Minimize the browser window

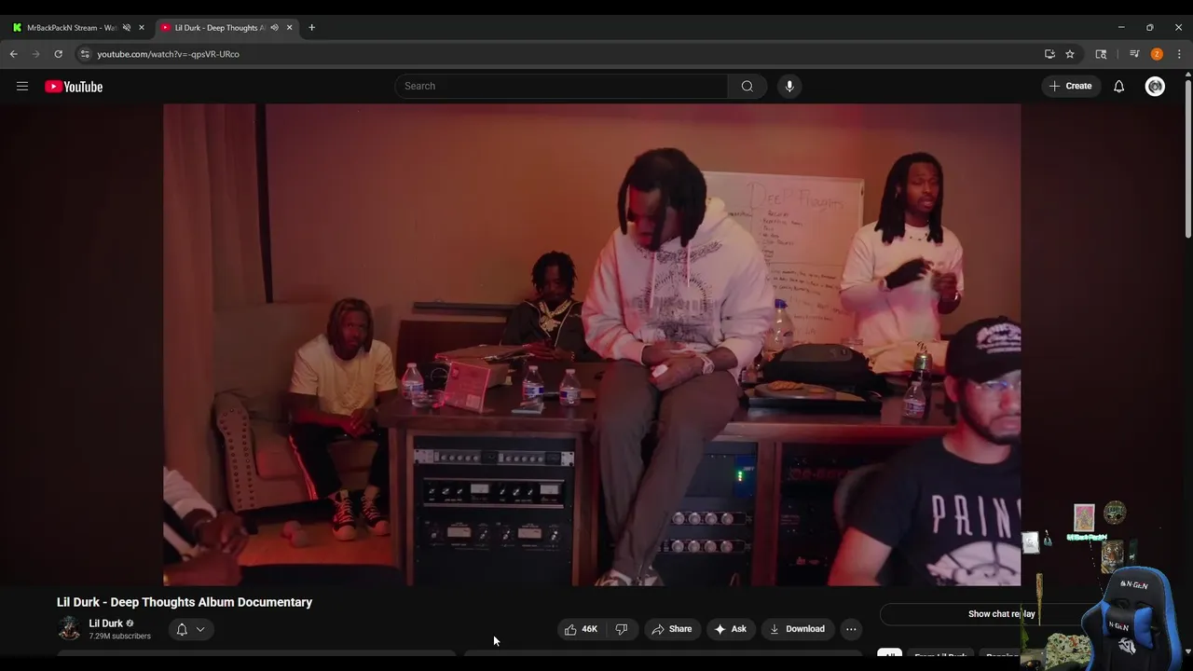pyautogui.click(x=1121, y=28)
